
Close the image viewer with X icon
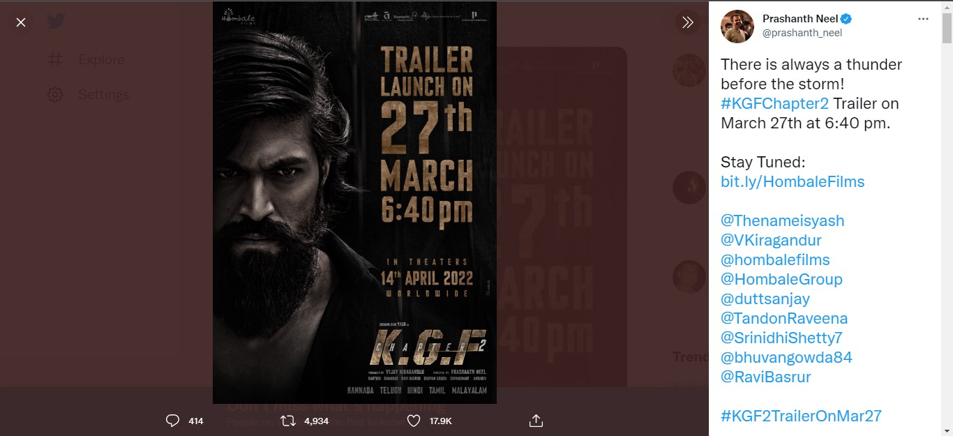click(x=21, y=22)
